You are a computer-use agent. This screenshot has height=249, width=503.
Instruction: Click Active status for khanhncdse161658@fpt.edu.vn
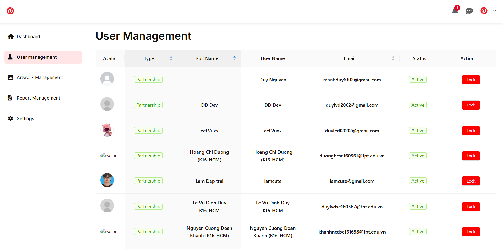click(x=418, y=232)
